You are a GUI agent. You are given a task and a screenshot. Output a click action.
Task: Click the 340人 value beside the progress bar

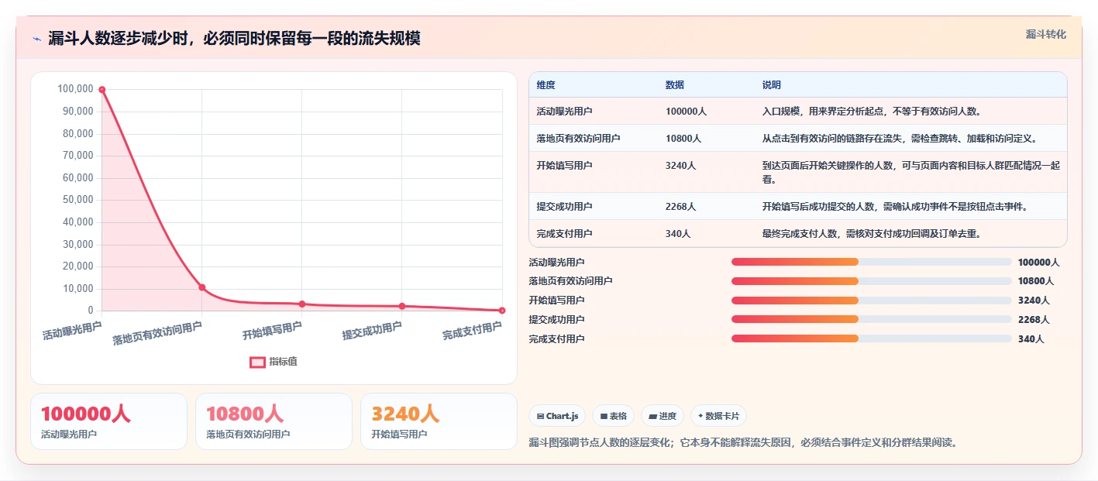(x=1031, y=339)
